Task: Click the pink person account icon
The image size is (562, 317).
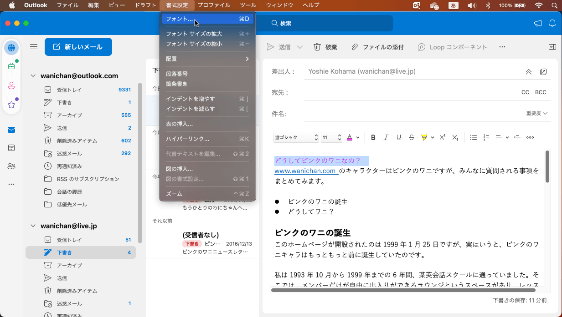Action: [11, 86]
